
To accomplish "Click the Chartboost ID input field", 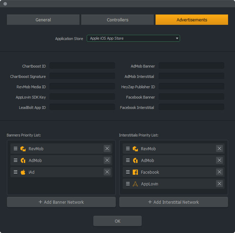I will tap(82, 66).
